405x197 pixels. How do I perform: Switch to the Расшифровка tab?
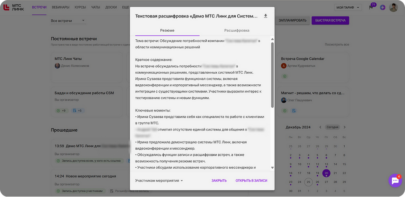pos(237,30)
